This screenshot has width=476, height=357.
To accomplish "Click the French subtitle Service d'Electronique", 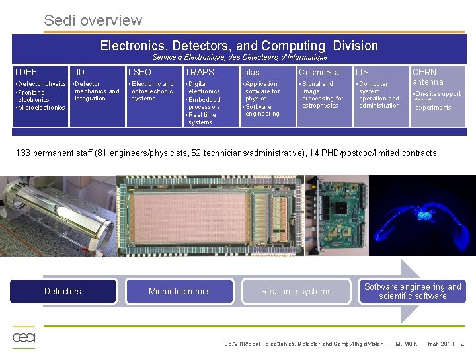I will click(x=240, y=57).
